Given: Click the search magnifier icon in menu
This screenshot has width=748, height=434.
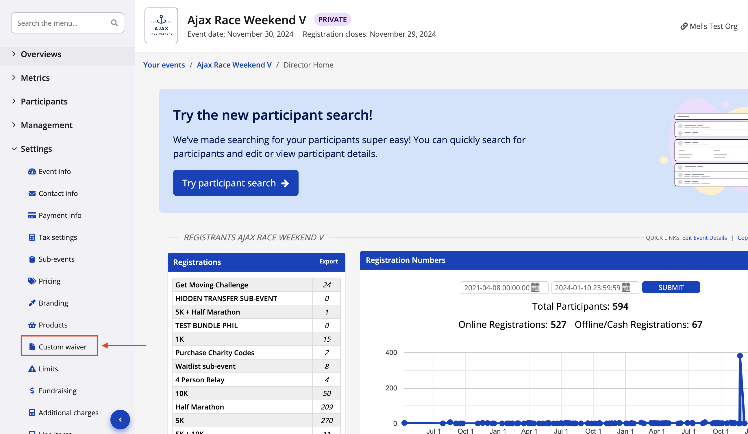Looking at the screenshot, I should click(114, 23).
